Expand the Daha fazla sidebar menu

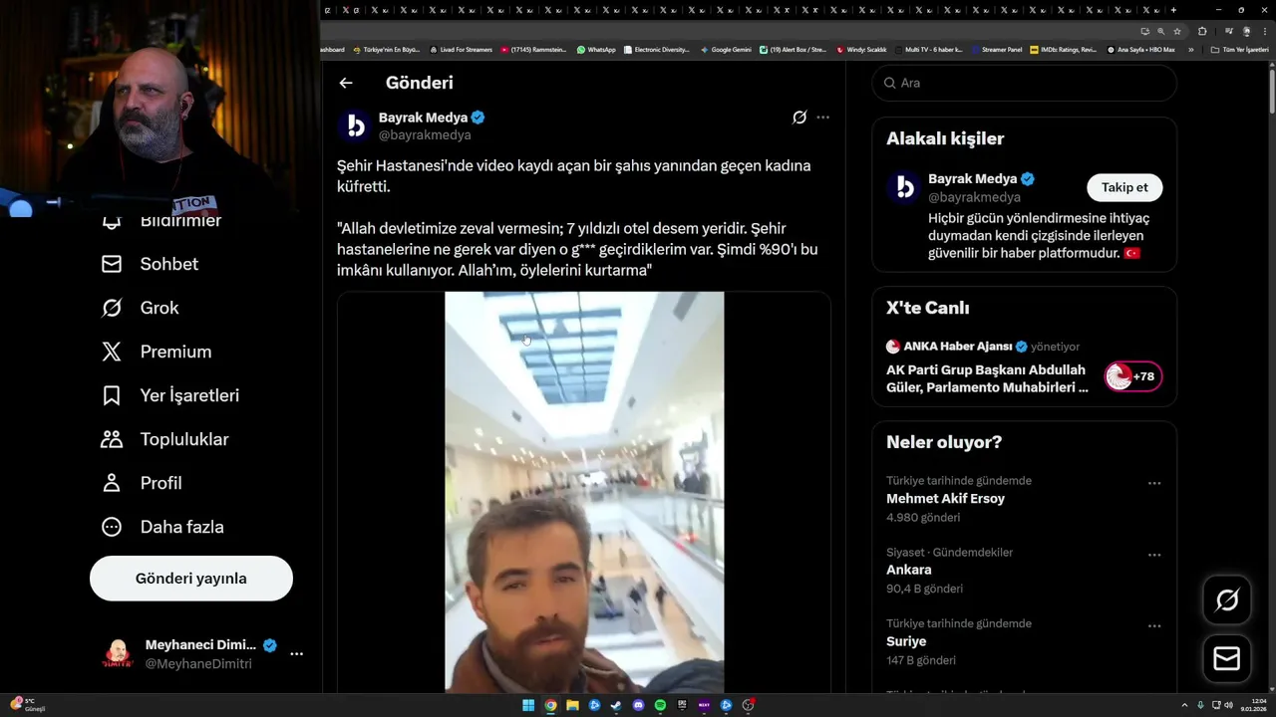(x=162, y=527)
